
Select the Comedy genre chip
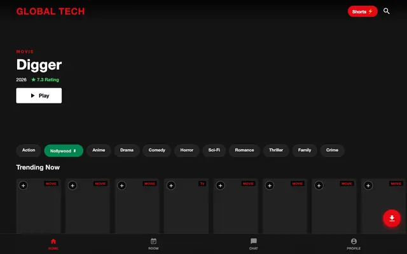(x=157, y=150)
